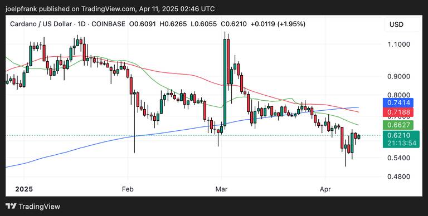Click the 0.5400 price axis level
This screenshot has width=428, height=216.
[x=398, y=158]
